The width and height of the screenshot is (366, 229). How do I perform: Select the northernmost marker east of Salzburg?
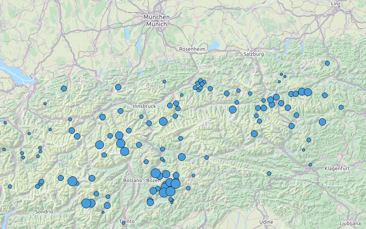point(327,64)
